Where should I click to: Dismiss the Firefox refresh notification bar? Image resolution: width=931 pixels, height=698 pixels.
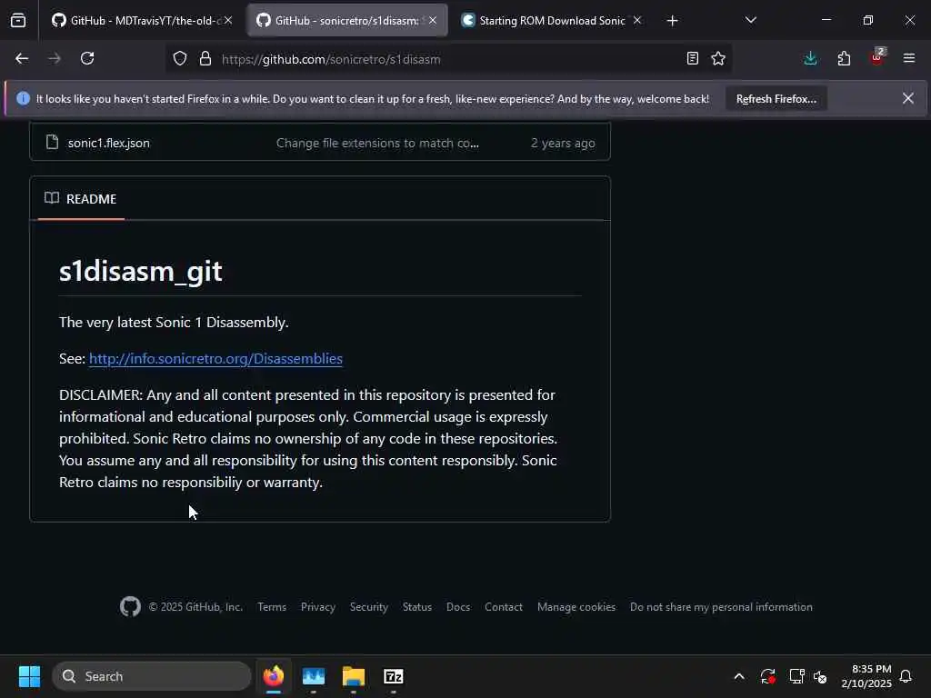pos(908,98)
